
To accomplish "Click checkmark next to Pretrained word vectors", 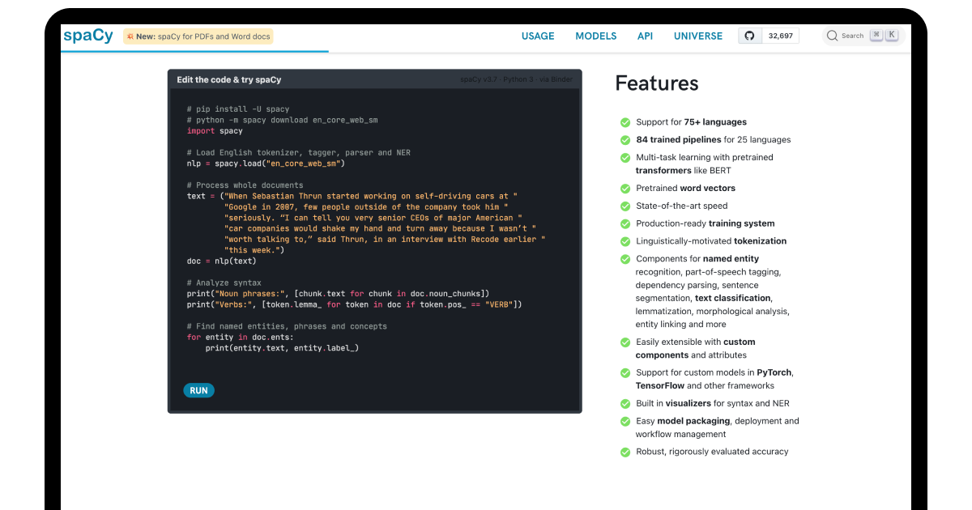I will pos(625,189).
